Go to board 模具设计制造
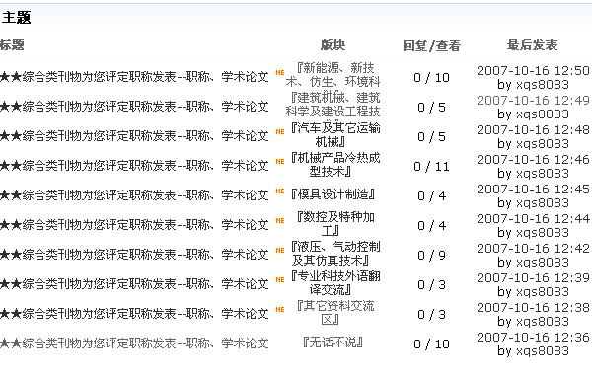 pos(333,194)
